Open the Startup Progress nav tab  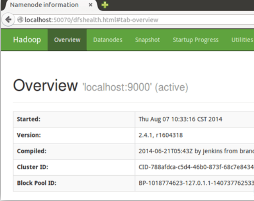tap(196, 40)
